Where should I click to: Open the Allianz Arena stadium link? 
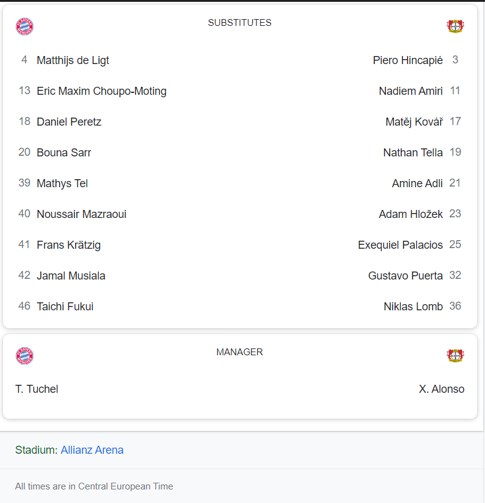pyautogui.click(x=92, y=450)
